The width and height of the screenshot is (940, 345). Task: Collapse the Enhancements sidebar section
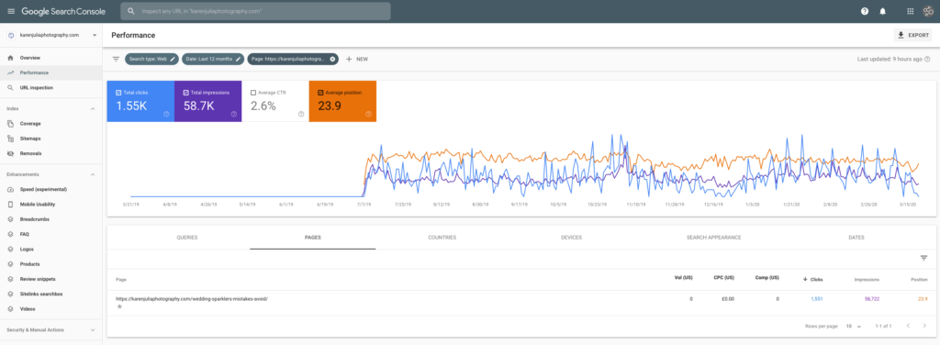[93, 174]
